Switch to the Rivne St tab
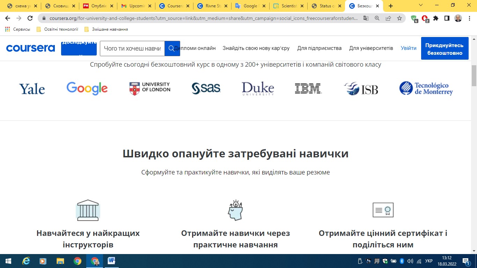 point(212,6)
